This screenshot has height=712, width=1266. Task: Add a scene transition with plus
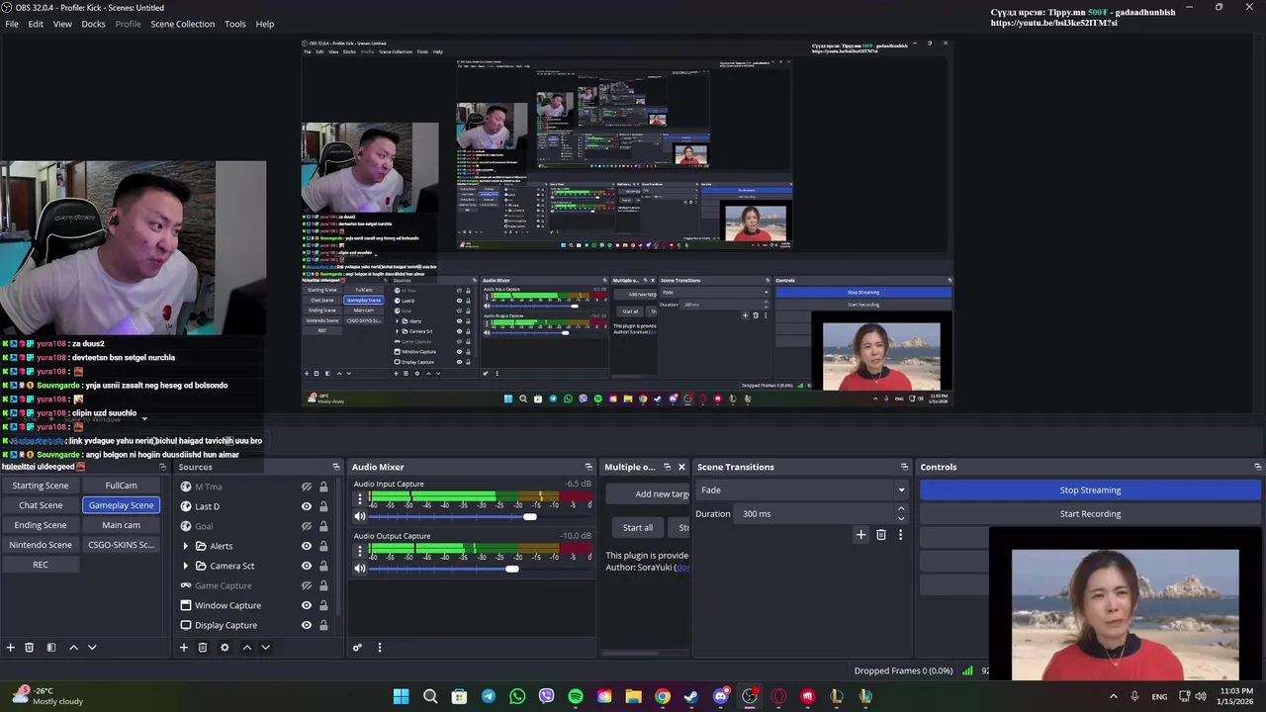[860, 535]
